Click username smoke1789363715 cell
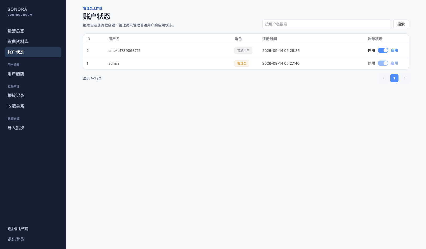Viewport: 426px width, 249px height. (x=124, y=51)
